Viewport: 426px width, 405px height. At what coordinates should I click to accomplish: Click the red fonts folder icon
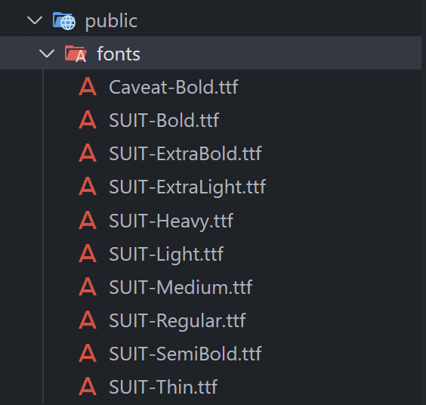pyautogui.click(x=76, y=54)
